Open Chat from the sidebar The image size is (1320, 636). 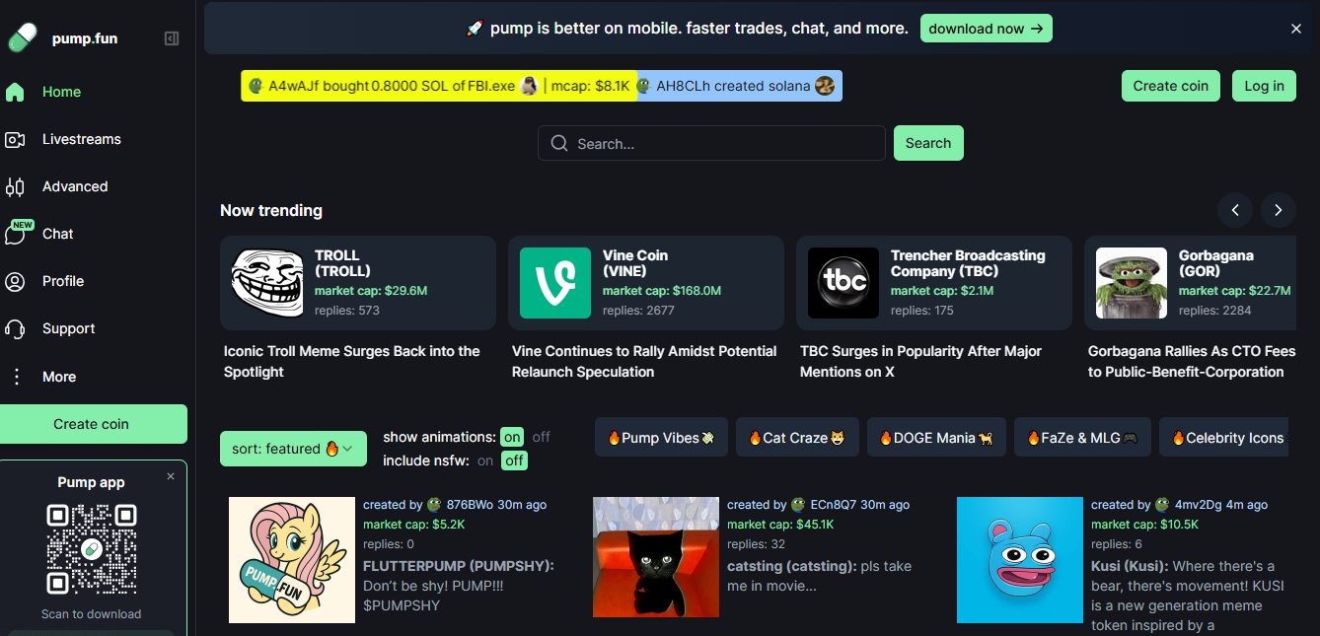(58, 234)
